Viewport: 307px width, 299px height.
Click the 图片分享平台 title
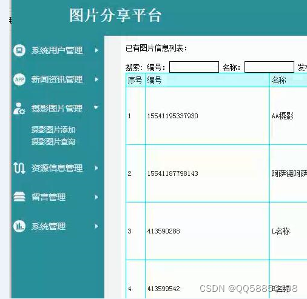point(115,15)
